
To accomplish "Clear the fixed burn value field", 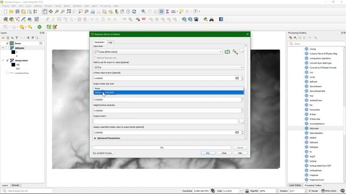I will pyautogui.click(x=237, y=78).
